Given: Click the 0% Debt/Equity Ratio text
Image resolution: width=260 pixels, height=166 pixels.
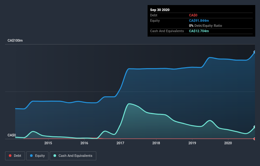Looking at the screenshot, I should (206, 26).
